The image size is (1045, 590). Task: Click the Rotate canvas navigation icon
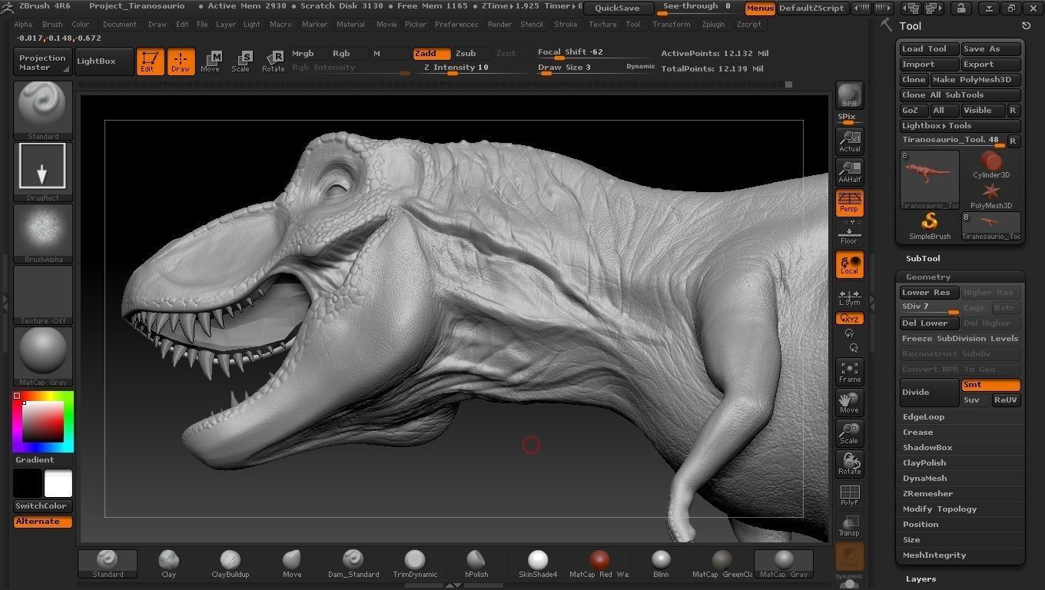849,463
